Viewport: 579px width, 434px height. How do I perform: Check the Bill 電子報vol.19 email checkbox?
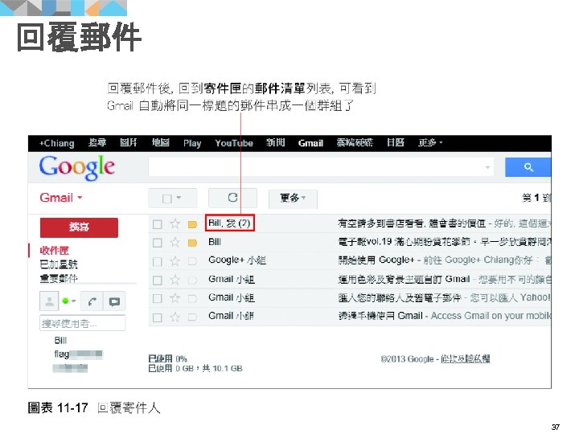tap(158, 243)
